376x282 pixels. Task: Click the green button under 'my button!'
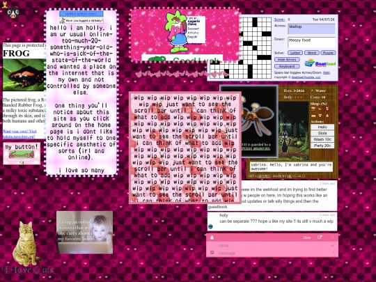pos(21,155)
